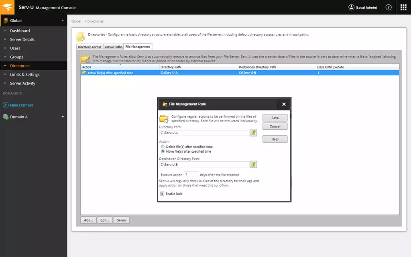Image resolution: width=411 pixels, height=257 pixels.
Task: Open the Directory Path folder browse icon
Action: 254,132
